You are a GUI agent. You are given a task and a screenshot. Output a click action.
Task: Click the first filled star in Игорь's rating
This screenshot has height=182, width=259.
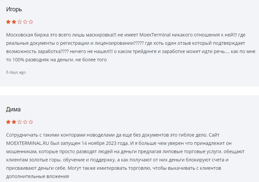click(8, 22)
